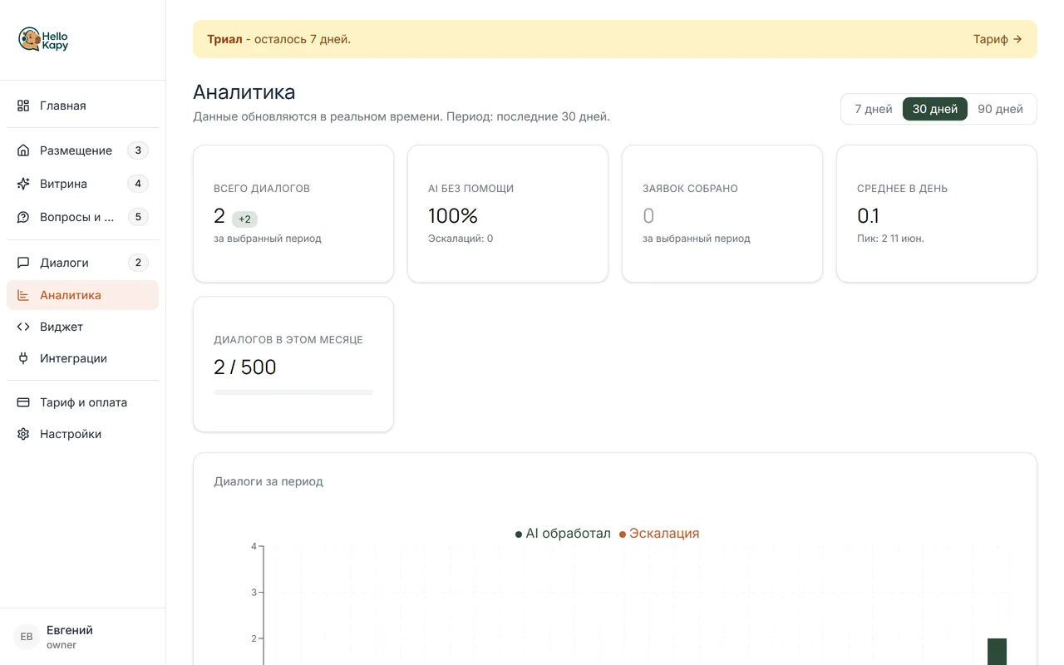
Task: Click the 2 / 500 value
Action: (245, 367)
